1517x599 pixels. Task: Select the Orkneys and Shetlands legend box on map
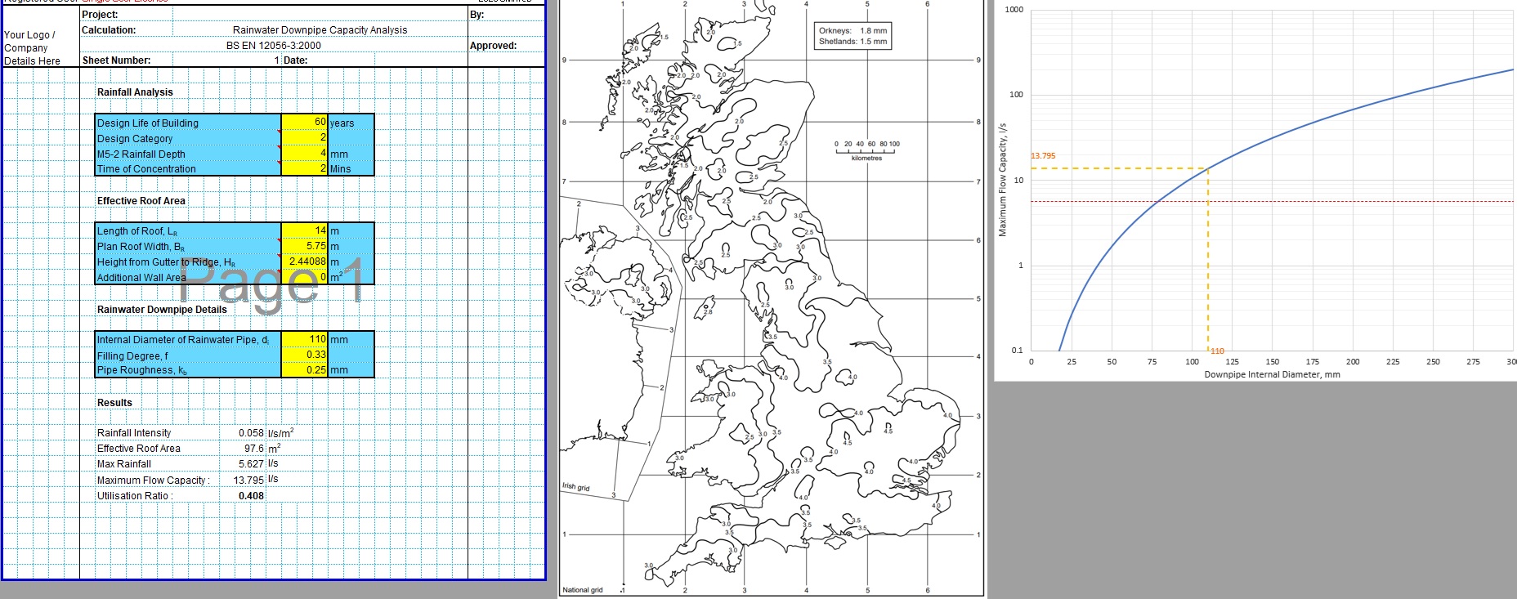[852, 36]
